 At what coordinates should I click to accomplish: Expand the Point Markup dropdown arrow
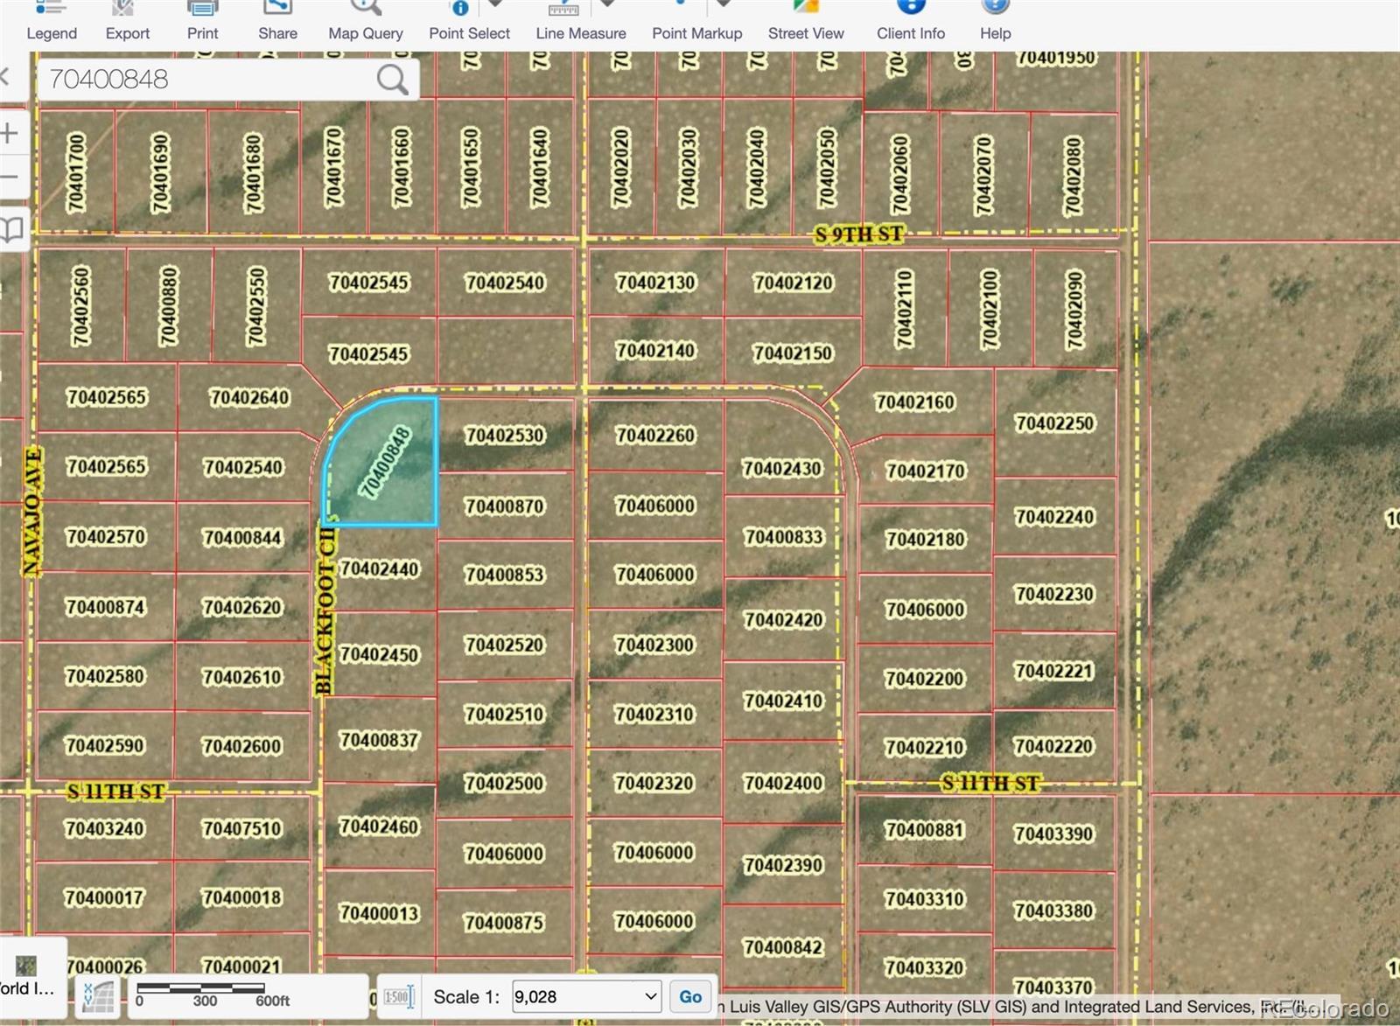coord(723,4)
